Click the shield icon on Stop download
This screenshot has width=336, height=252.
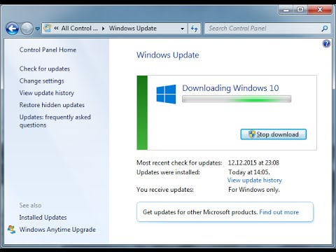pos(251,134)
